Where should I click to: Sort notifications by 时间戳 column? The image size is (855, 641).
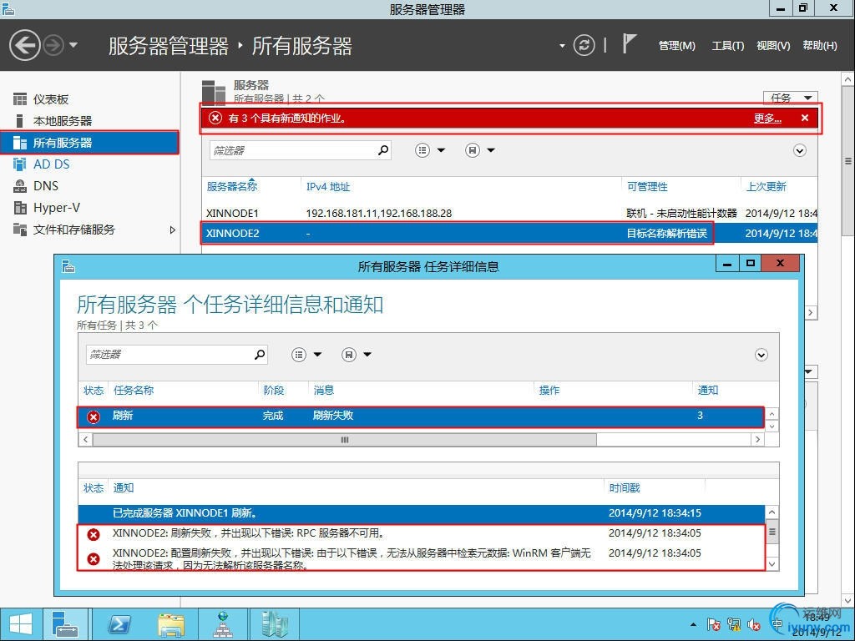(x=625, y=487)
